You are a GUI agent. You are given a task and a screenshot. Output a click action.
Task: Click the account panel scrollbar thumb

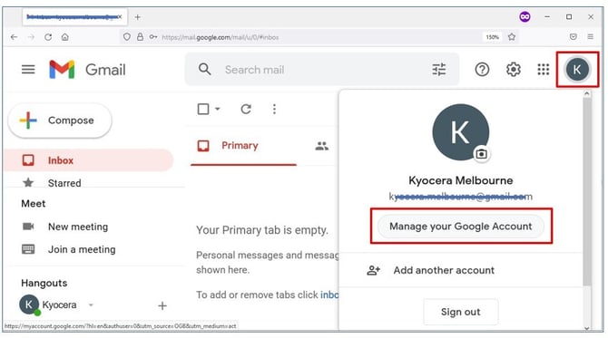point(586,191)
